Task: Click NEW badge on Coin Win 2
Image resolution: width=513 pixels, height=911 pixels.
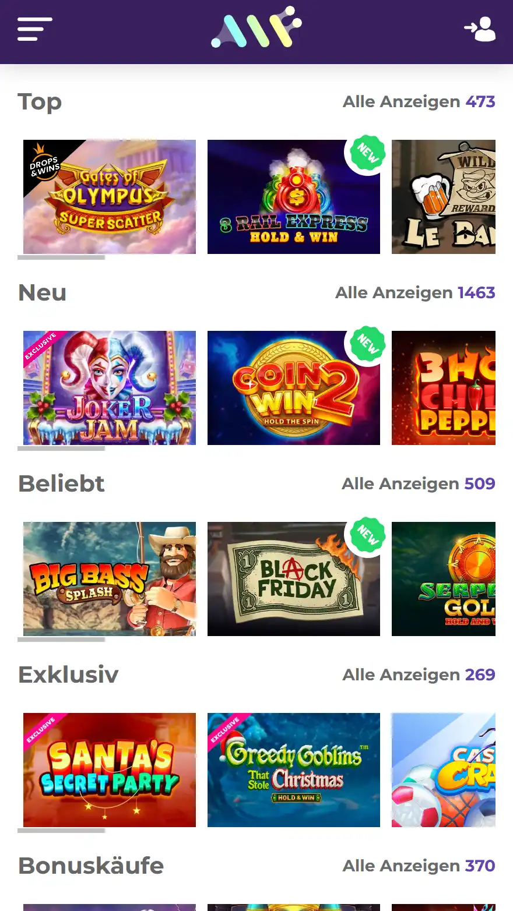Action: coord(368,344)
